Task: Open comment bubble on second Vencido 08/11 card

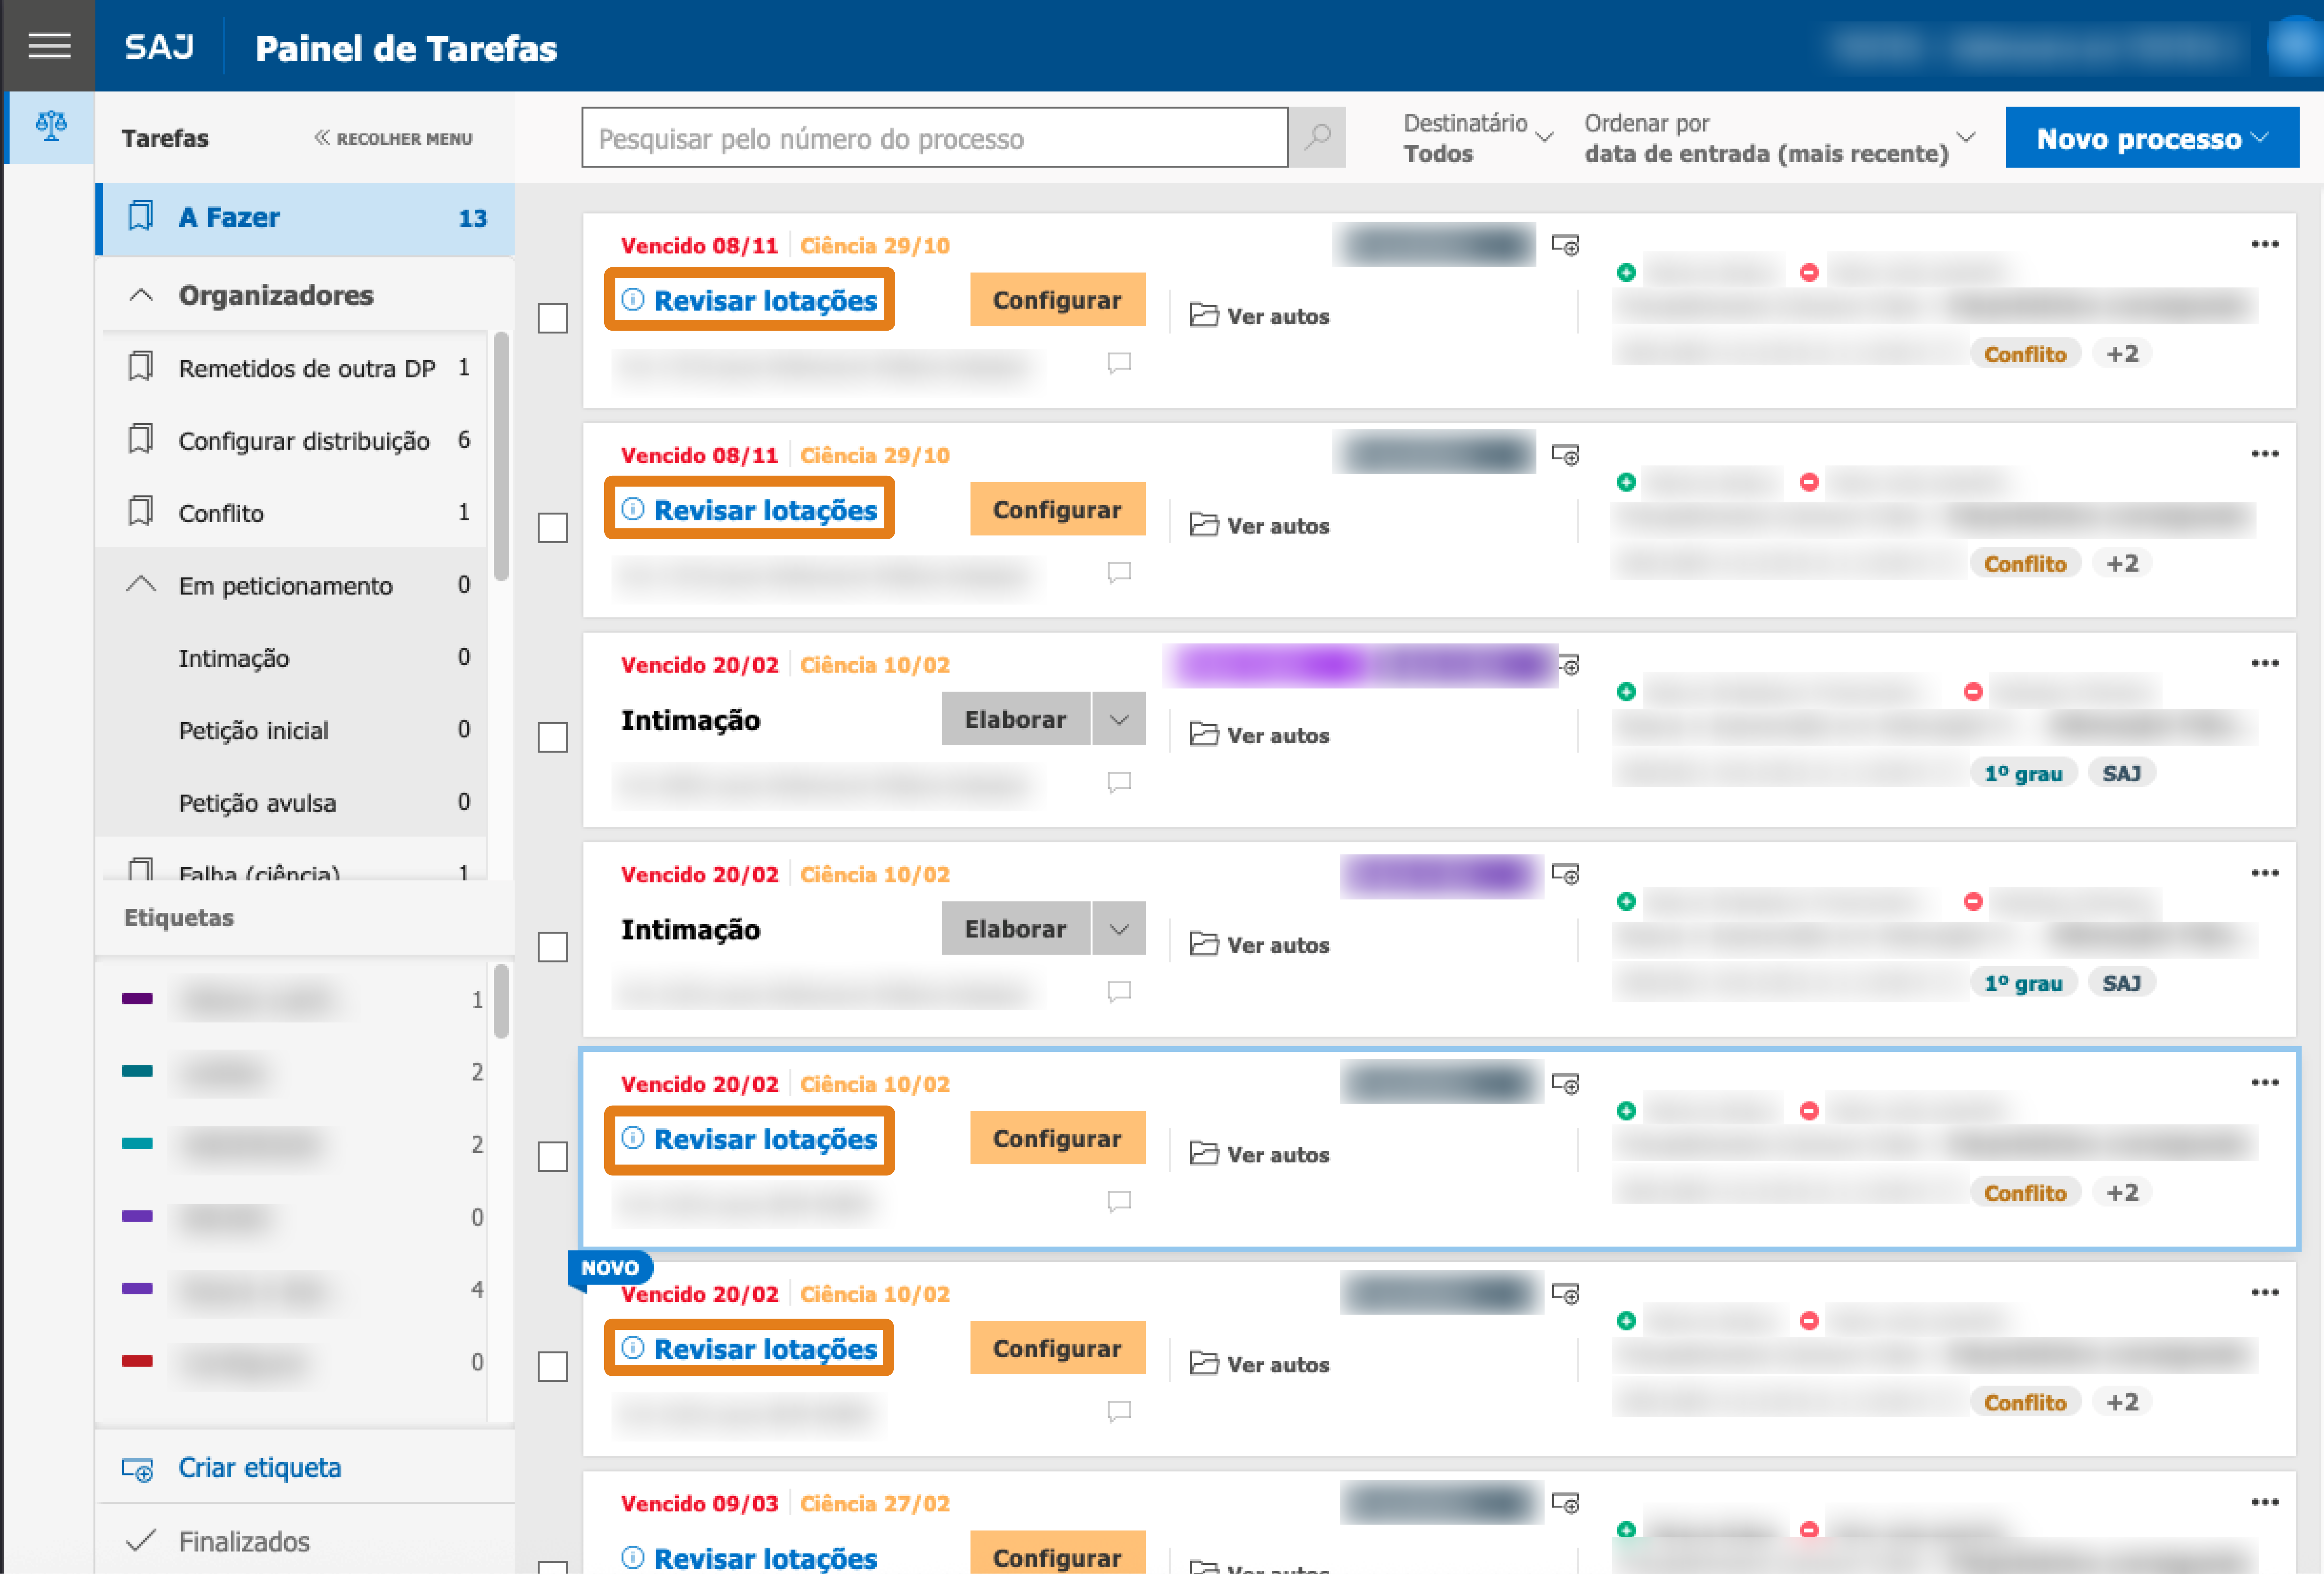Action: point(1119,573)
